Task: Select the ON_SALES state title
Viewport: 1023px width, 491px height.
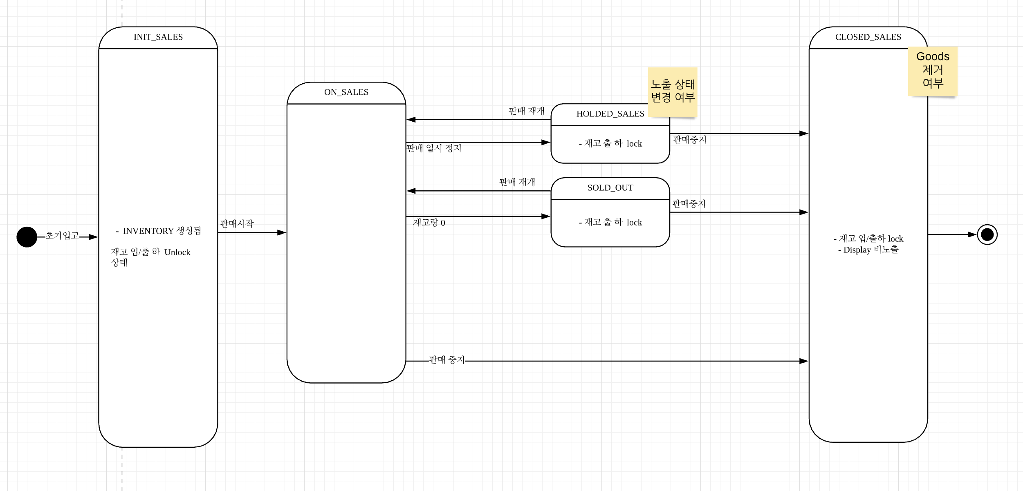Action: pyautogui.click(x=346, y=92)
